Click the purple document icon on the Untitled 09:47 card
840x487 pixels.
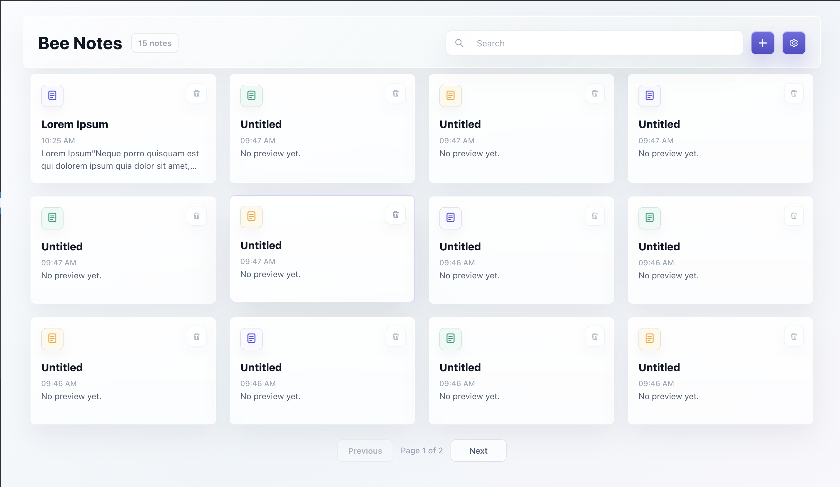click(649, 96)
